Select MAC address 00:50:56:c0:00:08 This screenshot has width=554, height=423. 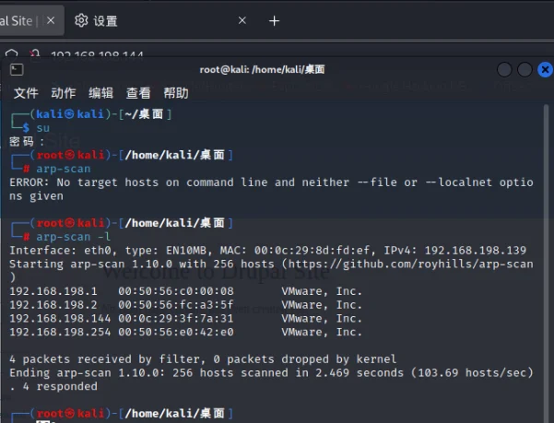176,291
